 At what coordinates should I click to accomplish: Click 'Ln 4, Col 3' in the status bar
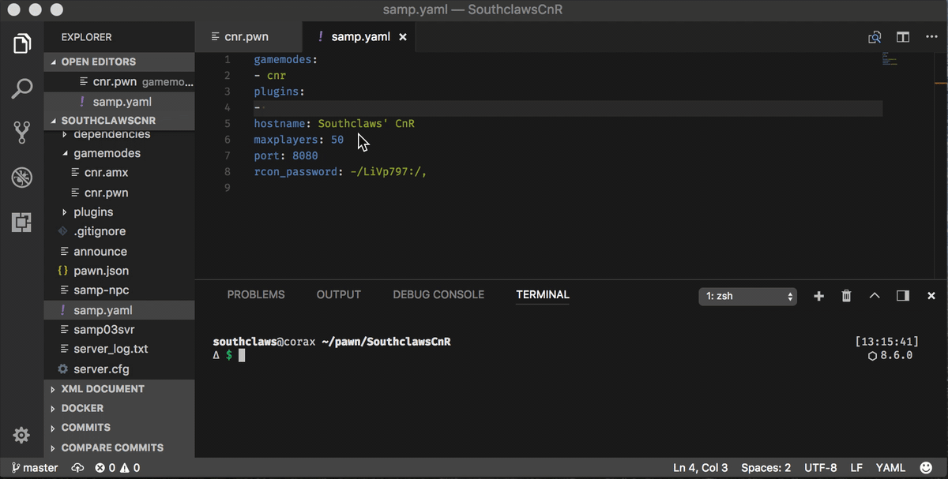click(x=700, y=468)
